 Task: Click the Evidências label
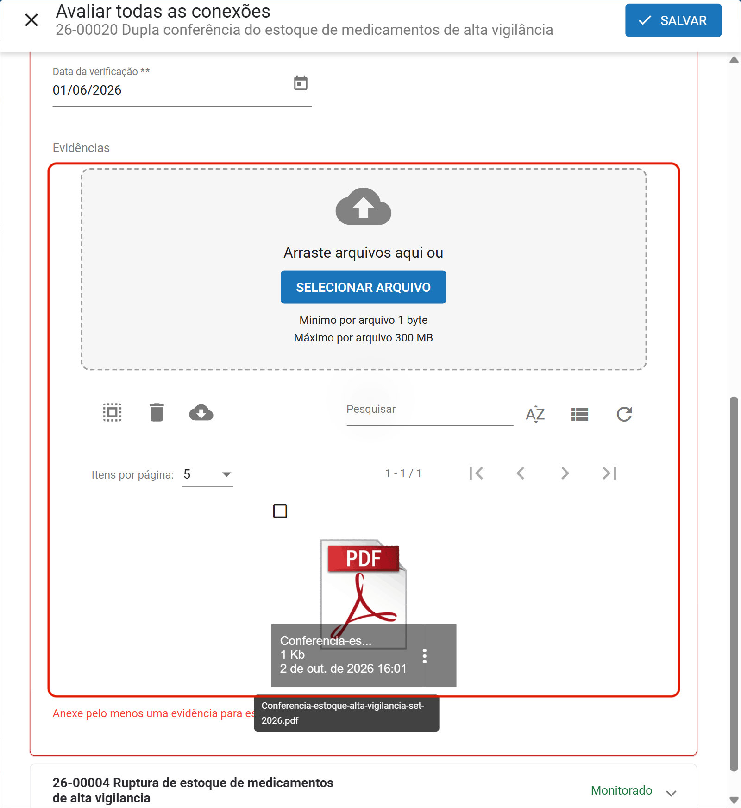81,148
